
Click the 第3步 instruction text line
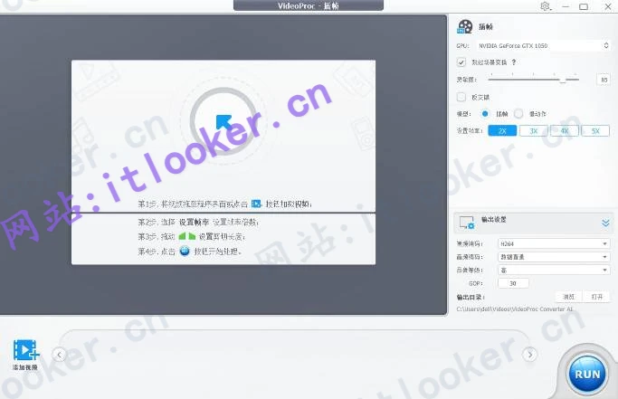[192, 236]
